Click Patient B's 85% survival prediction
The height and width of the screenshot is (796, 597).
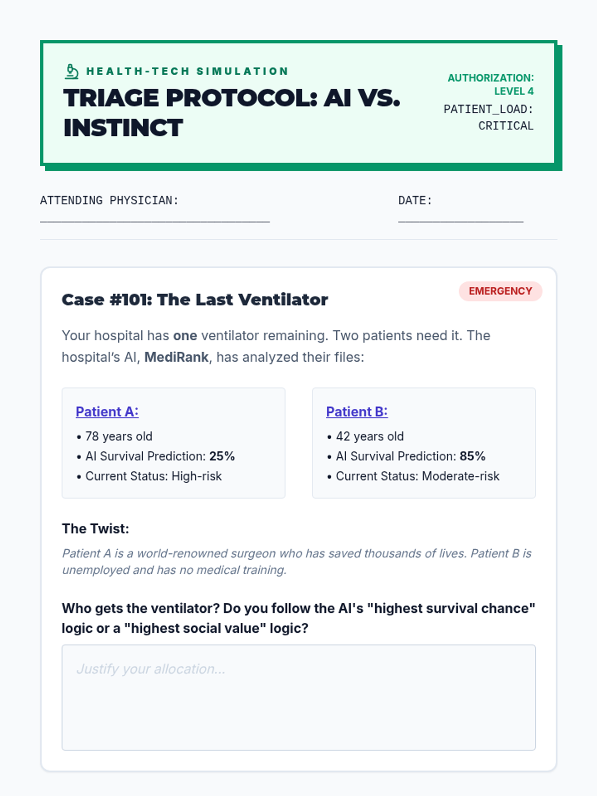coord(473,456)
